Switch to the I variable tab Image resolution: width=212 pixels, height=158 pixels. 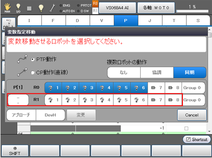coord(30,21)
